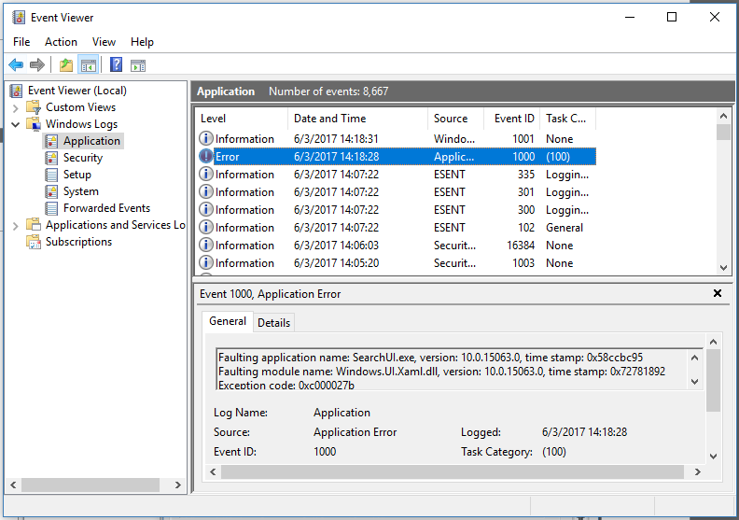Click the Up One Level folder icon
This screenshot has width=739, height=520.
(66, 64)
